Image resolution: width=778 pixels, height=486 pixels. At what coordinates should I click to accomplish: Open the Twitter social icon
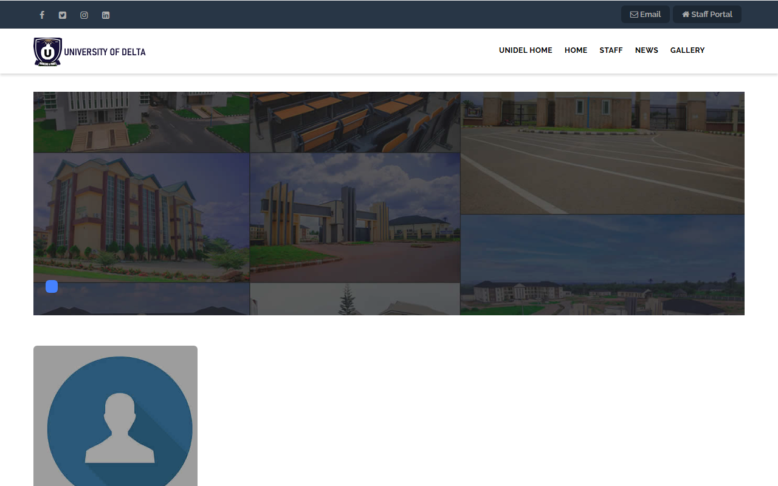click(63, 15)
